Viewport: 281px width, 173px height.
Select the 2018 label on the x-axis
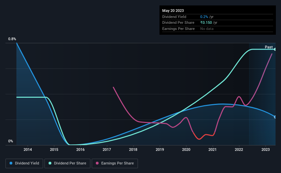pyautogui.click(x=133, y=150)
